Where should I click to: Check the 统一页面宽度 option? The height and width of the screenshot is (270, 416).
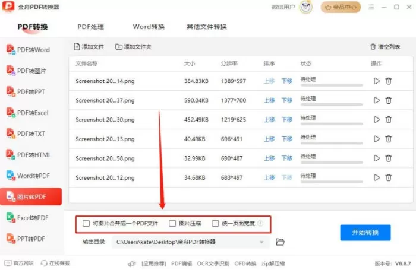click(215, 223)
